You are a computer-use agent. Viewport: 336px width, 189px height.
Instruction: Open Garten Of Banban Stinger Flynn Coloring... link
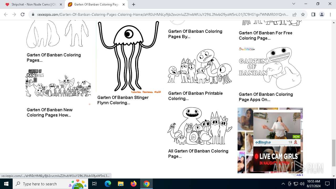click(x=123, y=100)
